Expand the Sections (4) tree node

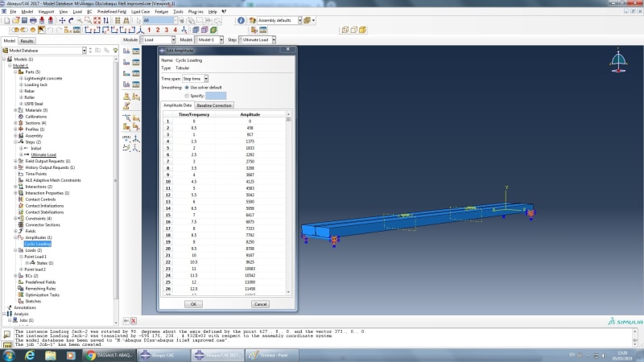[15, 123]
